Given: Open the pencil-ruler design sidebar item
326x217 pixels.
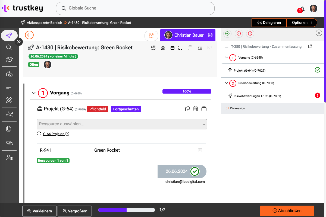Looking at the screenshot, I should coord(9,100).
